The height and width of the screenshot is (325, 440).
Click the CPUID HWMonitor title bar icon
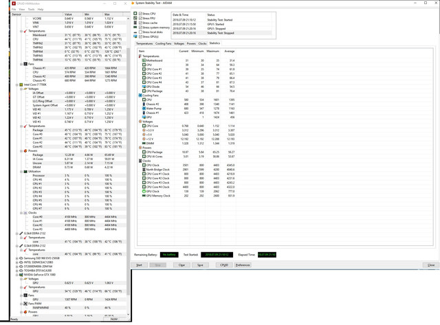(x=14, y=3)
